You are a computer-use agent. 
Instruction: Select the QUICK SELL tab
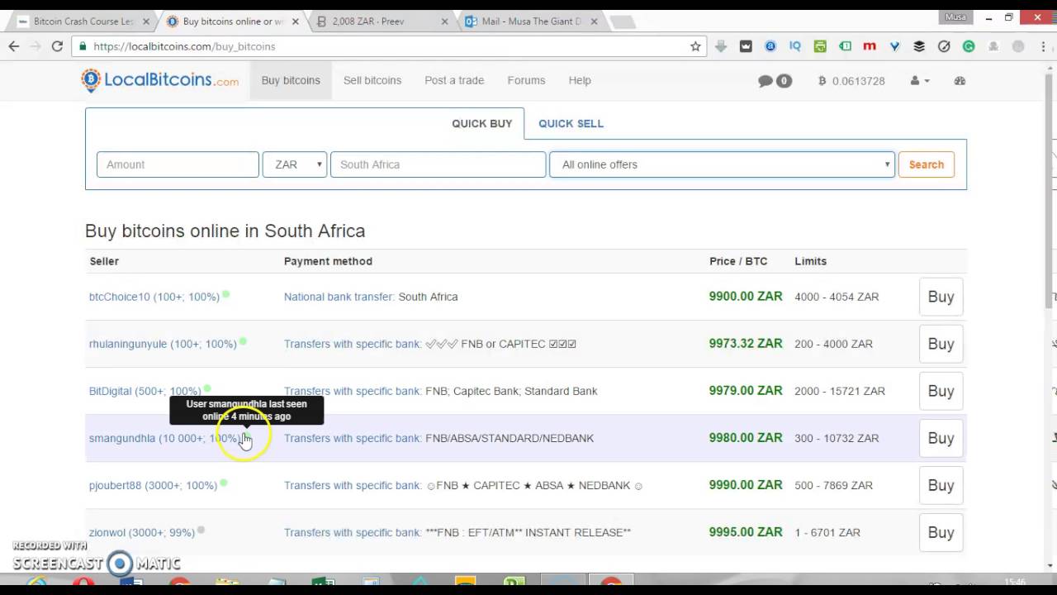click(571, 123)
